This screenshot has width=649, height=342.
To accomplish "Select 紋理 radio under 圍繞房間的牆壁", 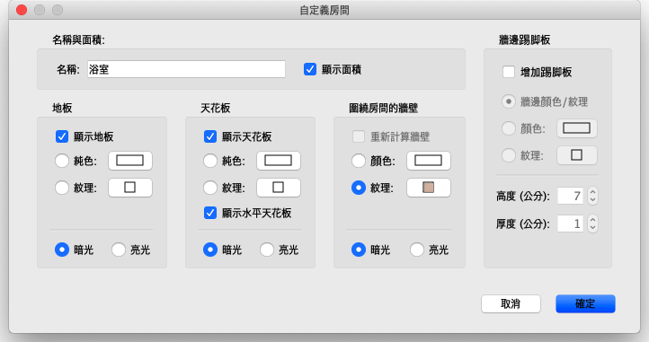I will [359, 188].
